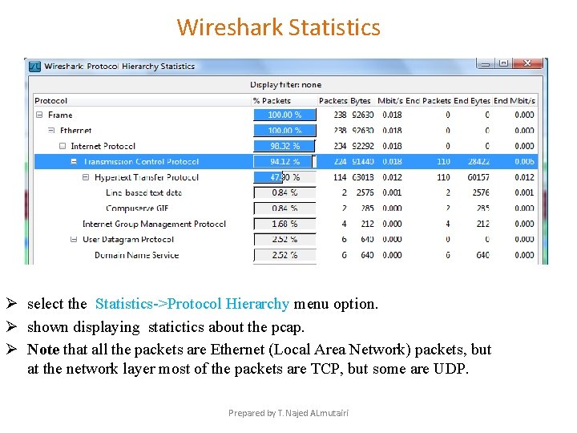
Task: Click the 94.12 % TCP percentage bar
Action: 284,162
